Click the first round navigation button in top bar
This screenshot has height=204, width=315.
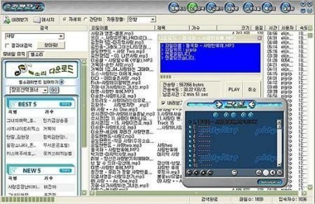(176, 8)
